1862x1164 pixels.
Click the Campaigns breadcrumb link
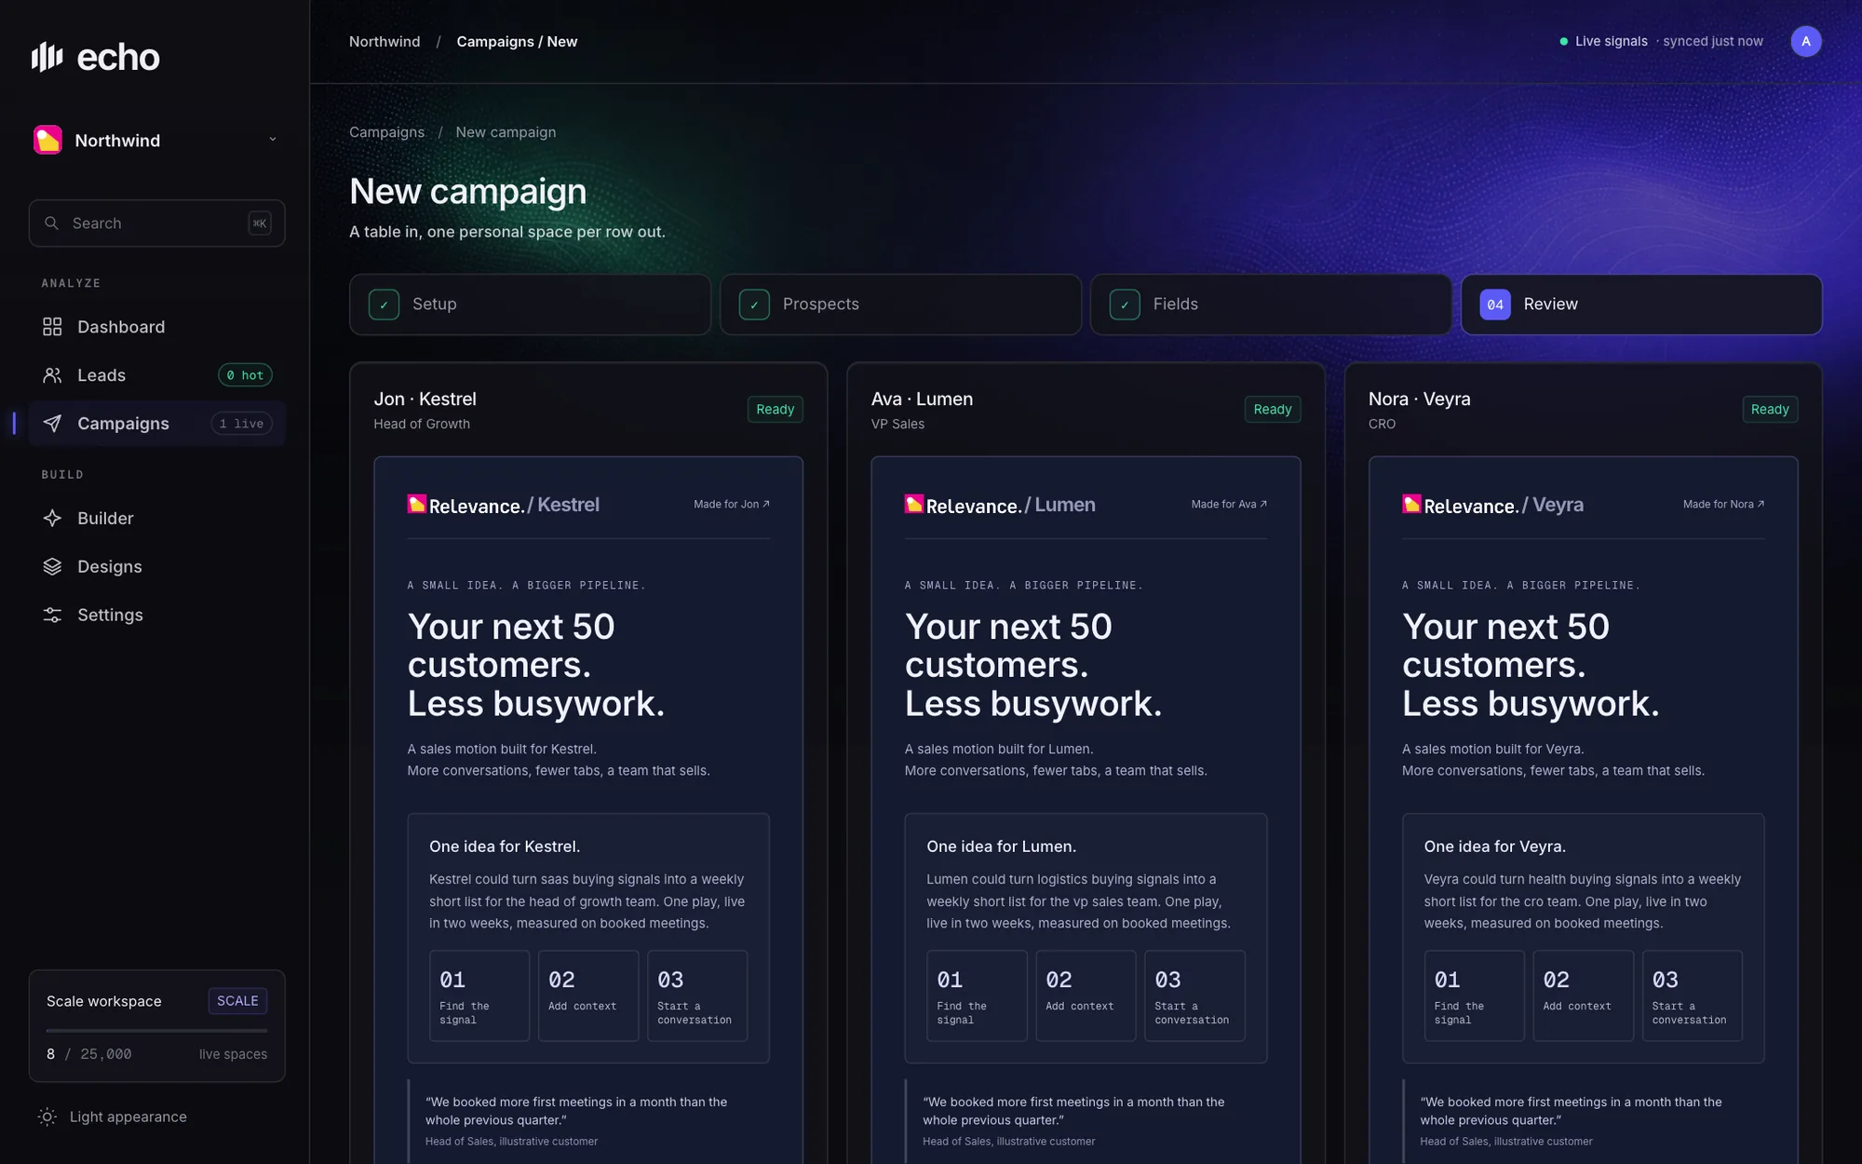386,132
